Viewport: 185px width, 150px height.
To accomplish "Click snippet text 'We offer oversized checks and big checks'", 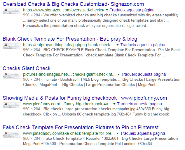I will tap(80, 15).
